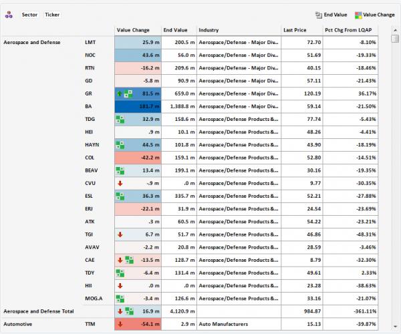Select the ATK ticker

pyautogui.click(x=90, y=222)
